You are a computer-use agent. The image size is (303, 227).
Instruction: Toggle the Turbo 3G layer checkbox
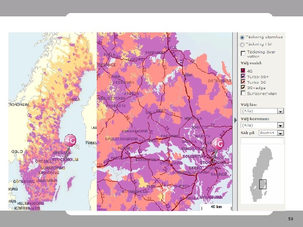pos(243,82)
